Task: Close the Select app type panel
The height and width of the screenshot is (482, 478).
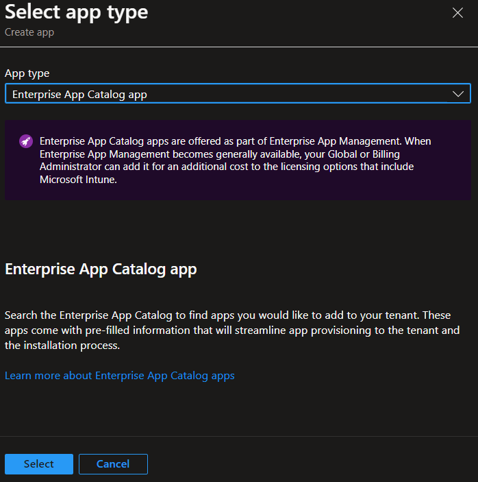Action: pyautogui.click(x=457, y=13)
